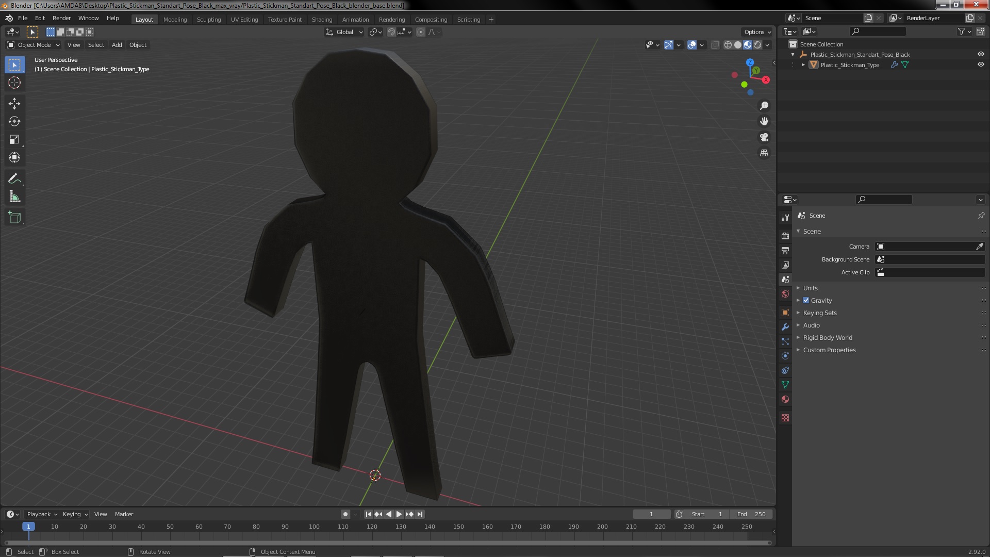Click the End frame field
Screen dimensions: 990x557
click(751, 514)
